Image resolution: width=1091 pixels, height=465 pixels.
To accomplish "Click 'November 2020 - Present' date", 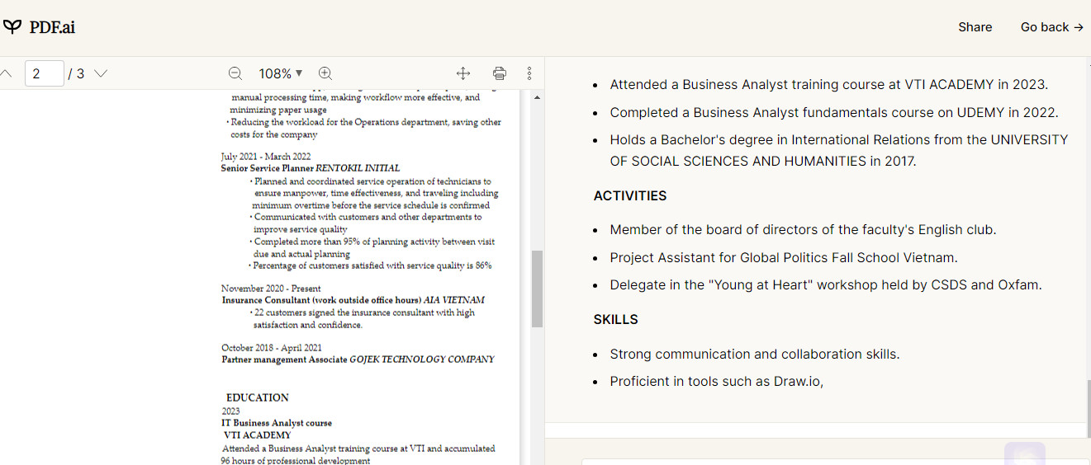I will (271, 289).
